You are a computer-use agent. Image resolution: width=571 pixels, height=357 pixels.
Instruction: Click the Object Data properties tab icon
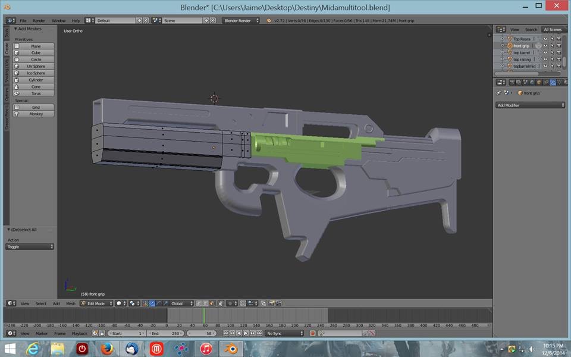(560, 82)
